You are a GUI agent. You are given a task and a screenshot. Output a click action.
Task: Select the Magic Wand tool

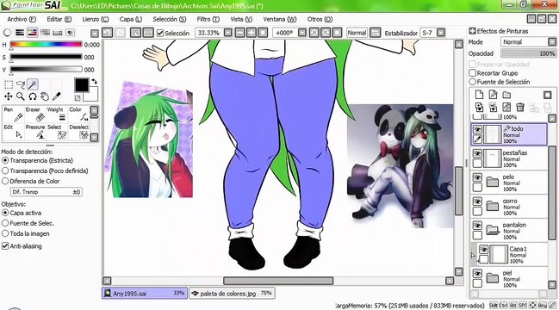33,84
